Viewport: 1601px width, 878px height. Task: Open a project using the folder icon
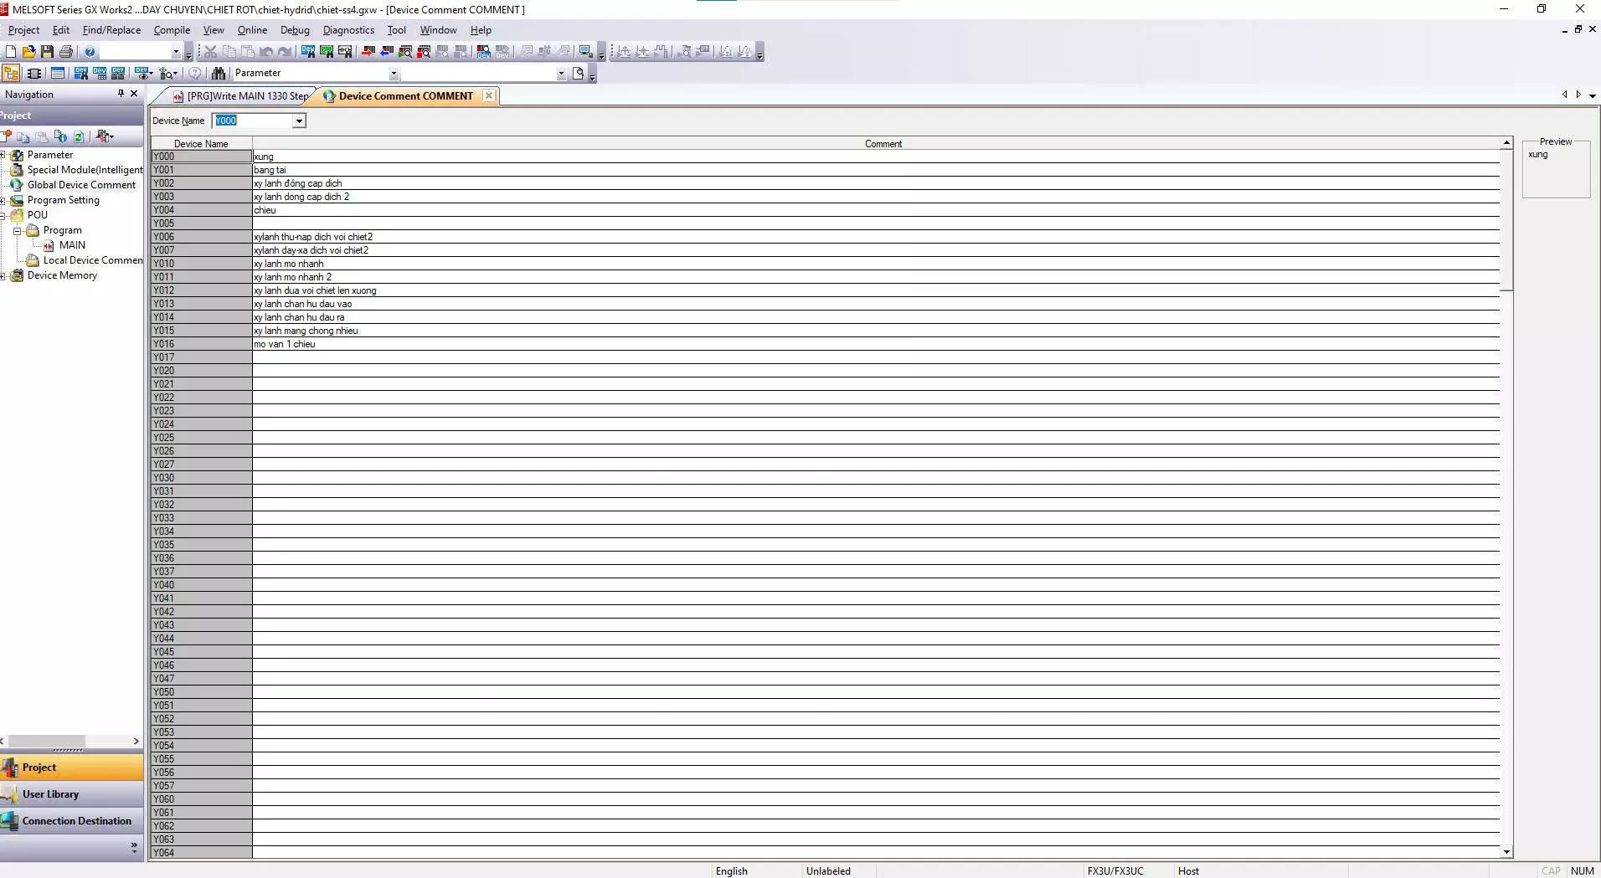point(29,52)
